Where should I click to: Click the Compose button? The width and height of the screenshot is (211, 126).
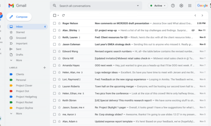coord(19,17)
